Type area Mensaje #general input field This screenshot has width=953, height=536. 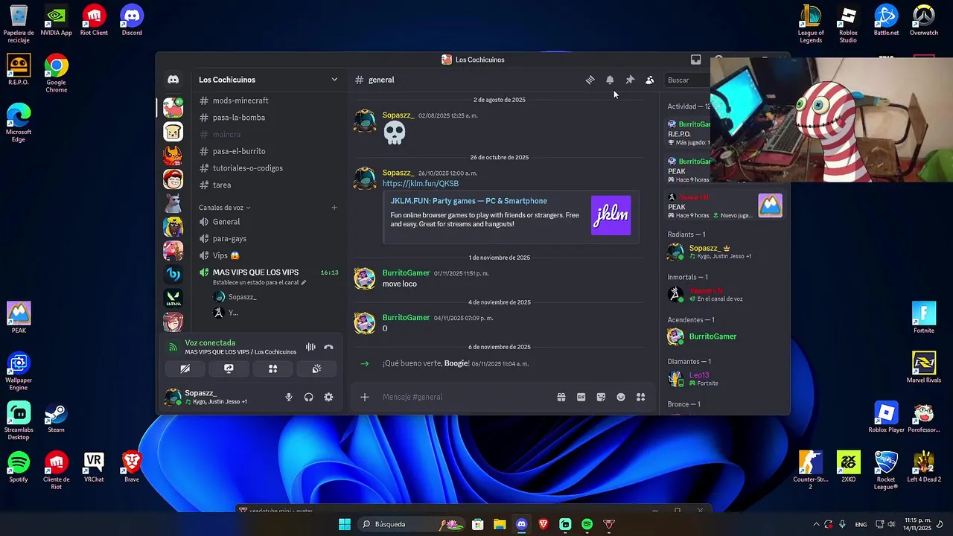pos(465,397)
